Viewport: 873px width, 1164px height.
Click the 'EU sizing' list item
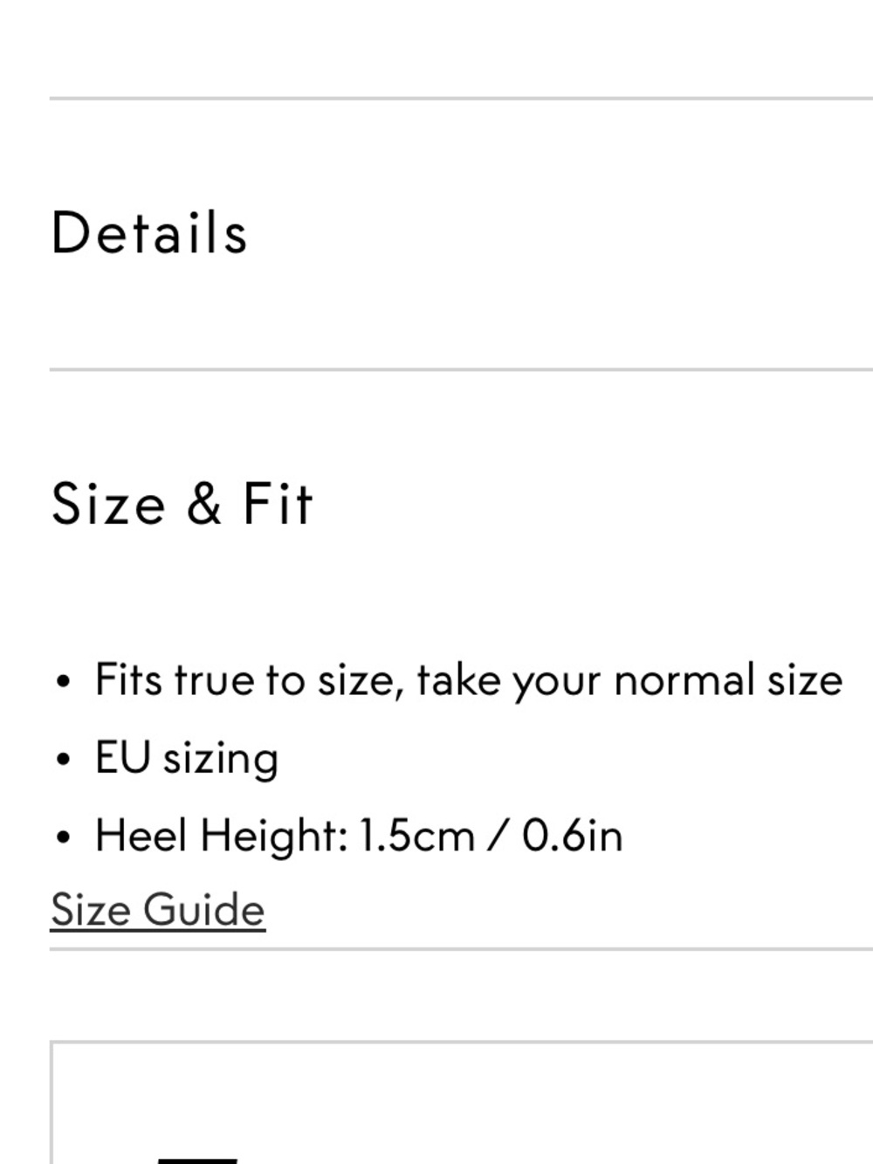pyautogui.click(x=187, y=757)
